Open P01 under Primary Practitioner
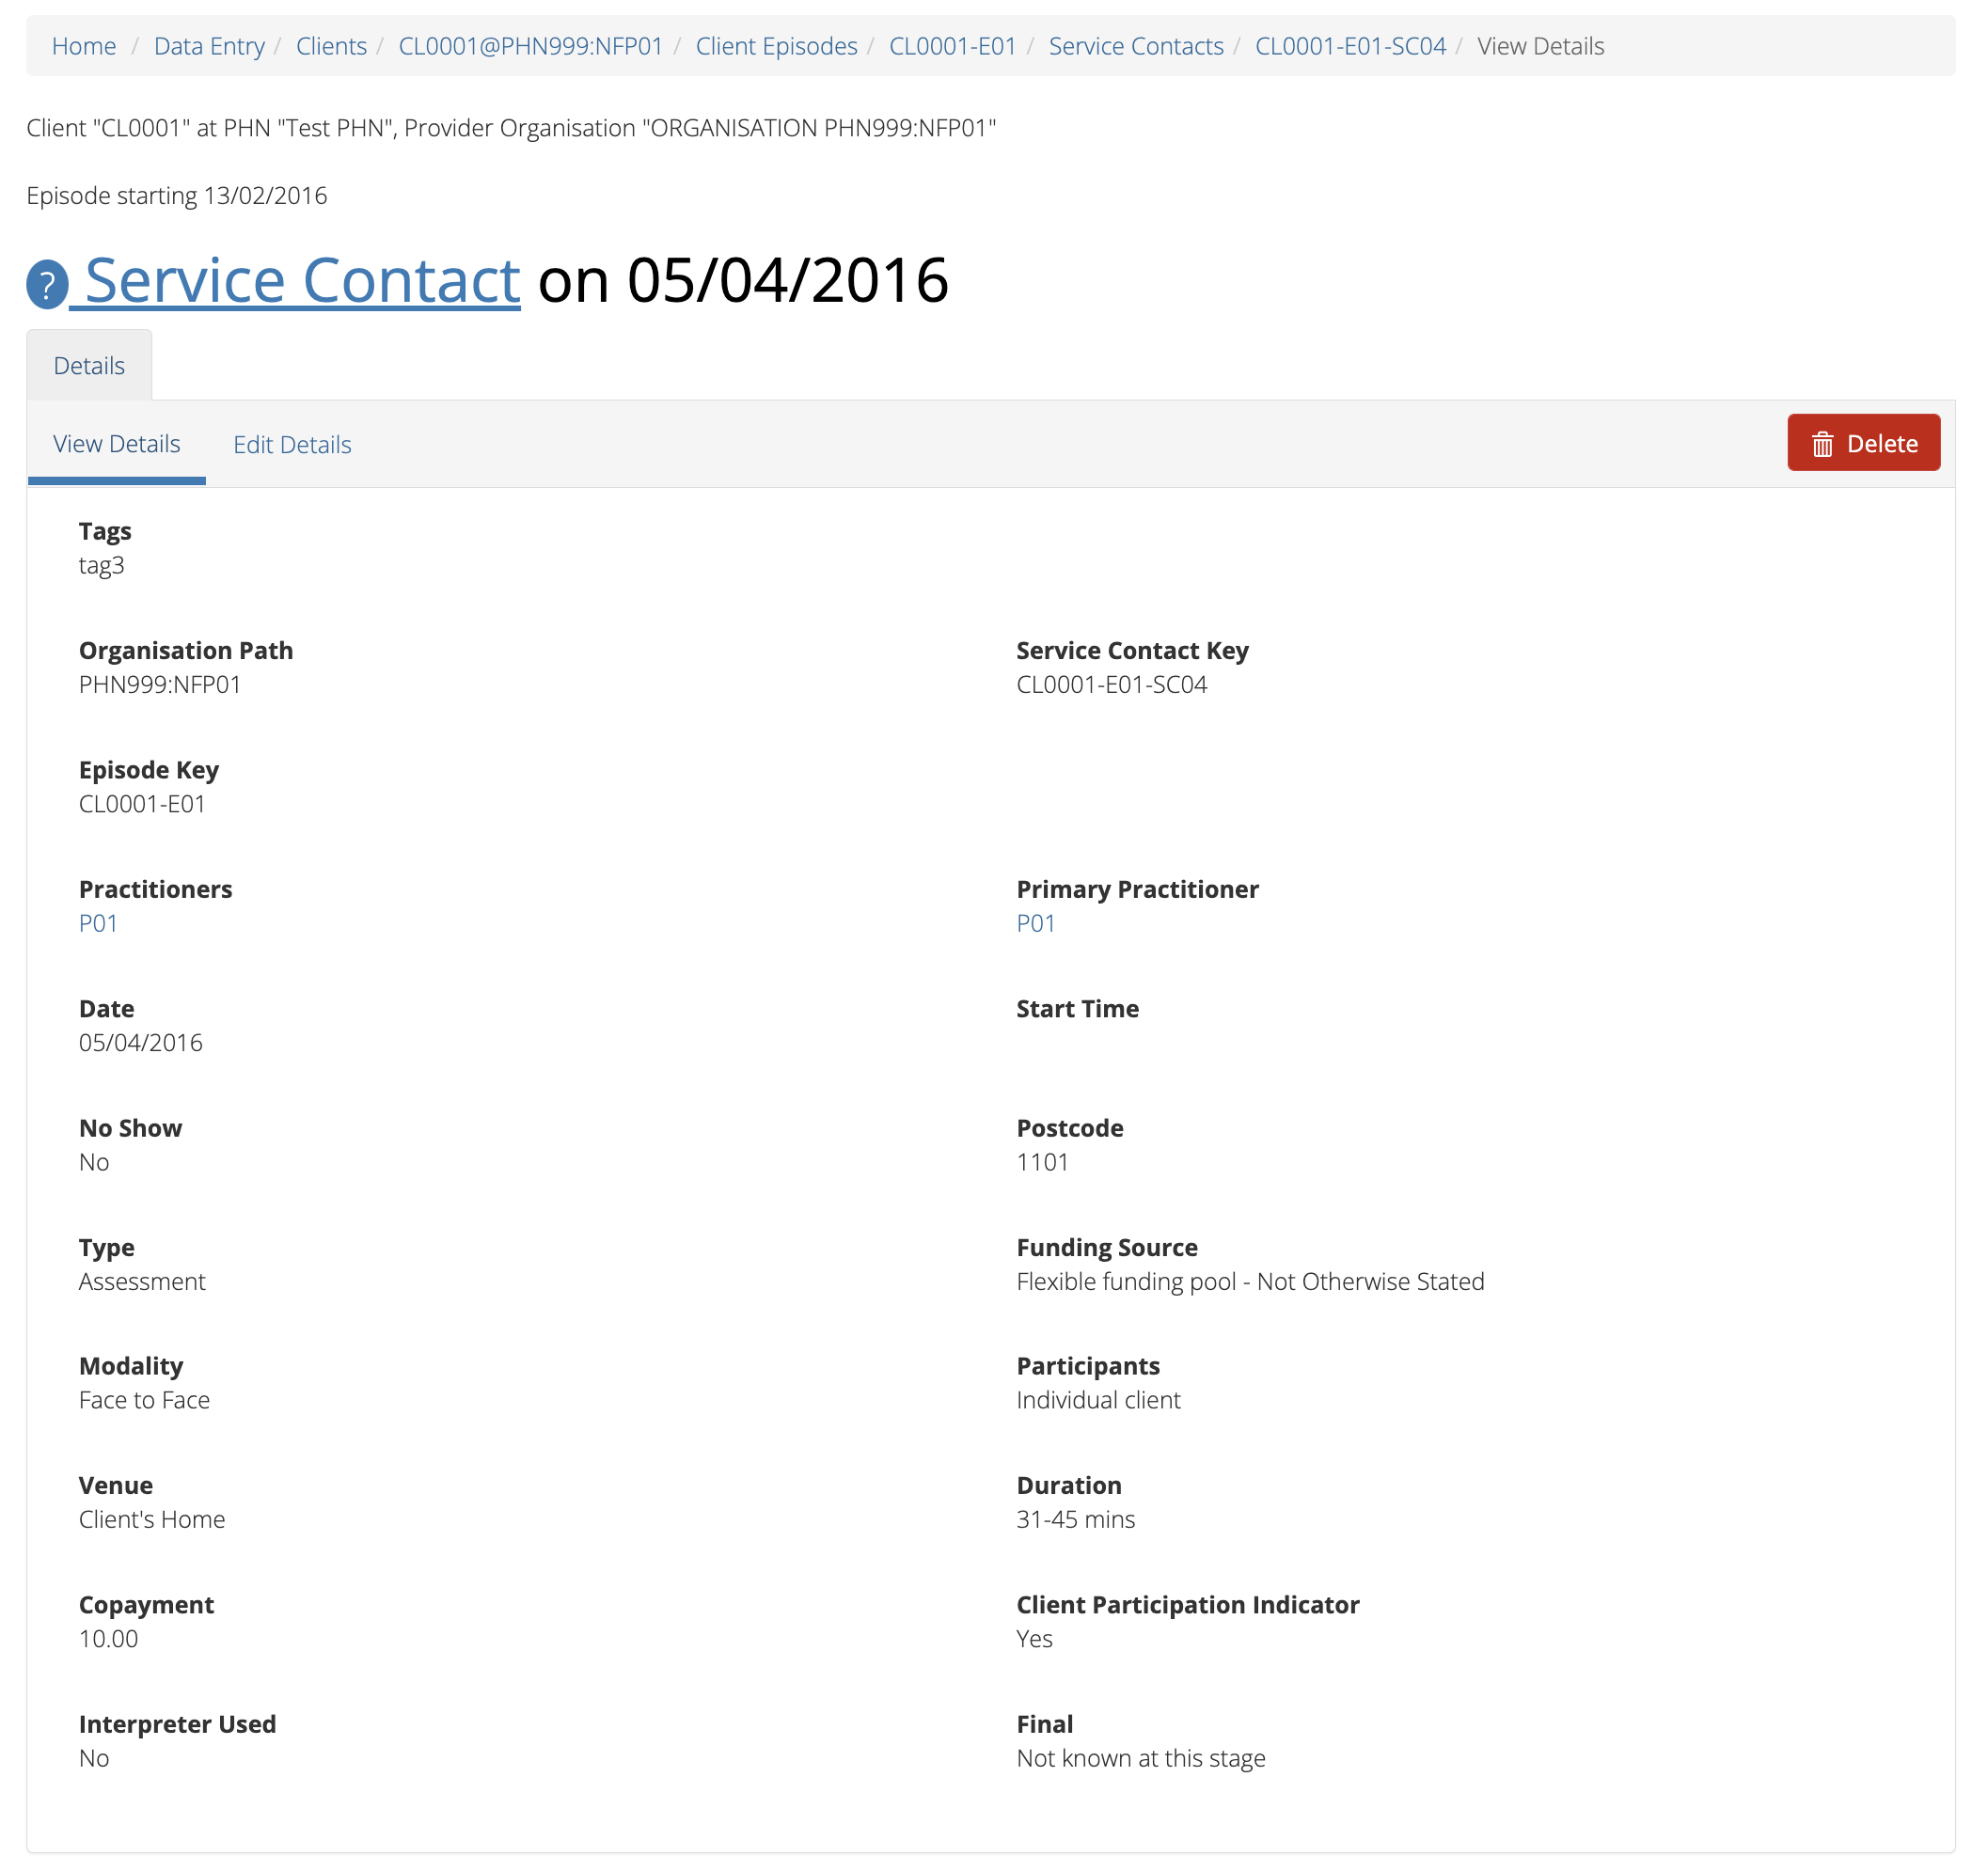This screenshot has width=1988, height=1871. (x=1035, y=923)
